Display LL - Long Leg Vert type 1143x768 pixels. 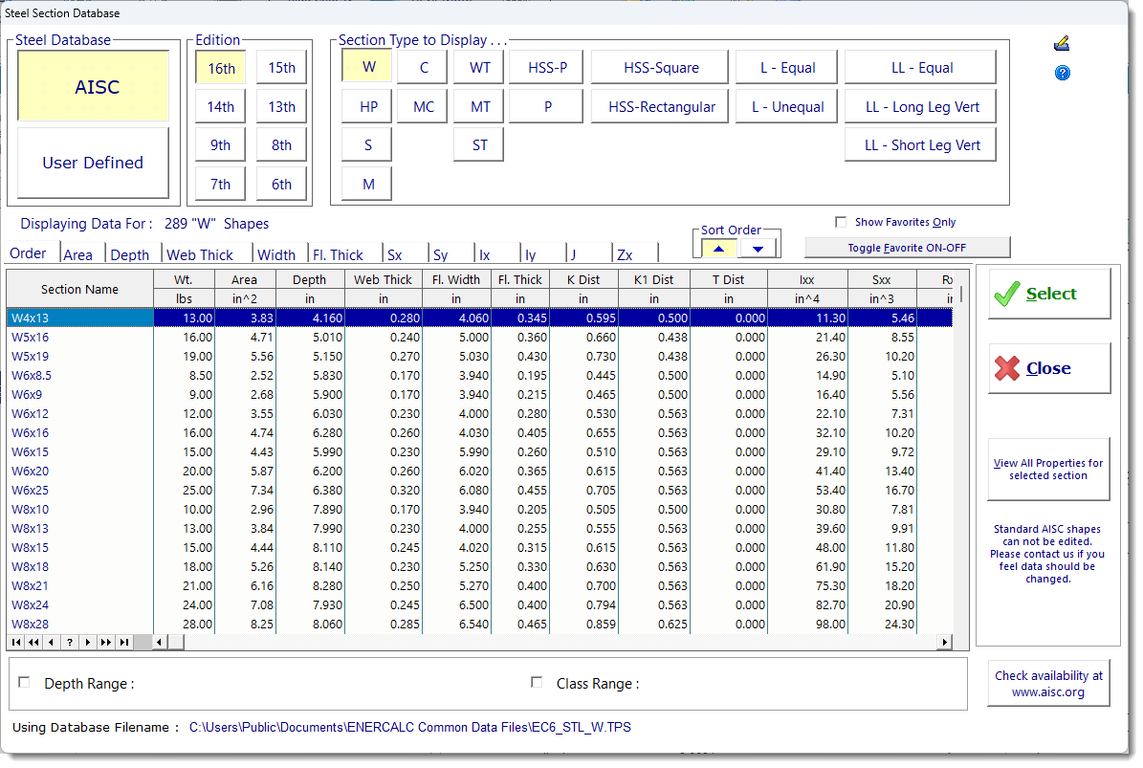click(x=921, y=106)
